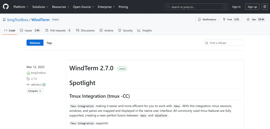Select the Releases view

[35, 43]
